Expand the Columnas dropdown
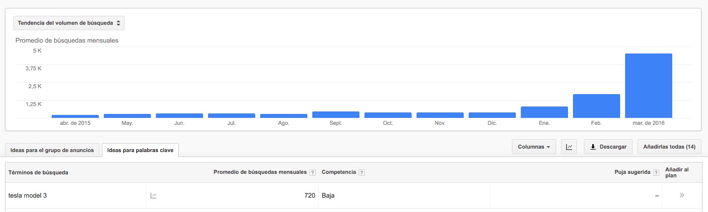 [534, 147]
